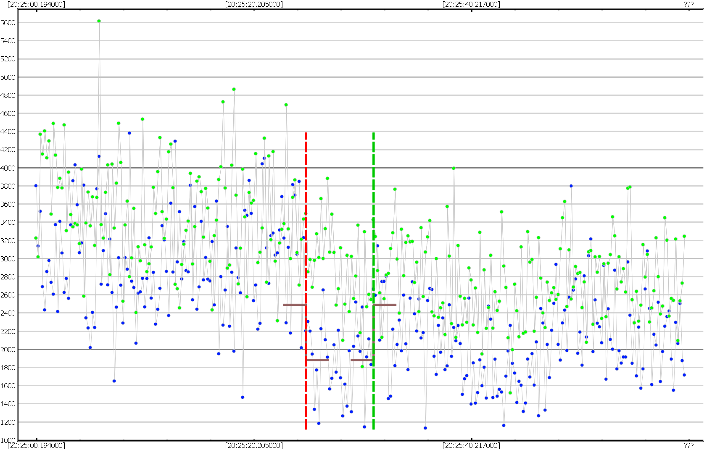Click the 2600 y-axis value
Screen dimensions: 704x450
tap(8, 295)
